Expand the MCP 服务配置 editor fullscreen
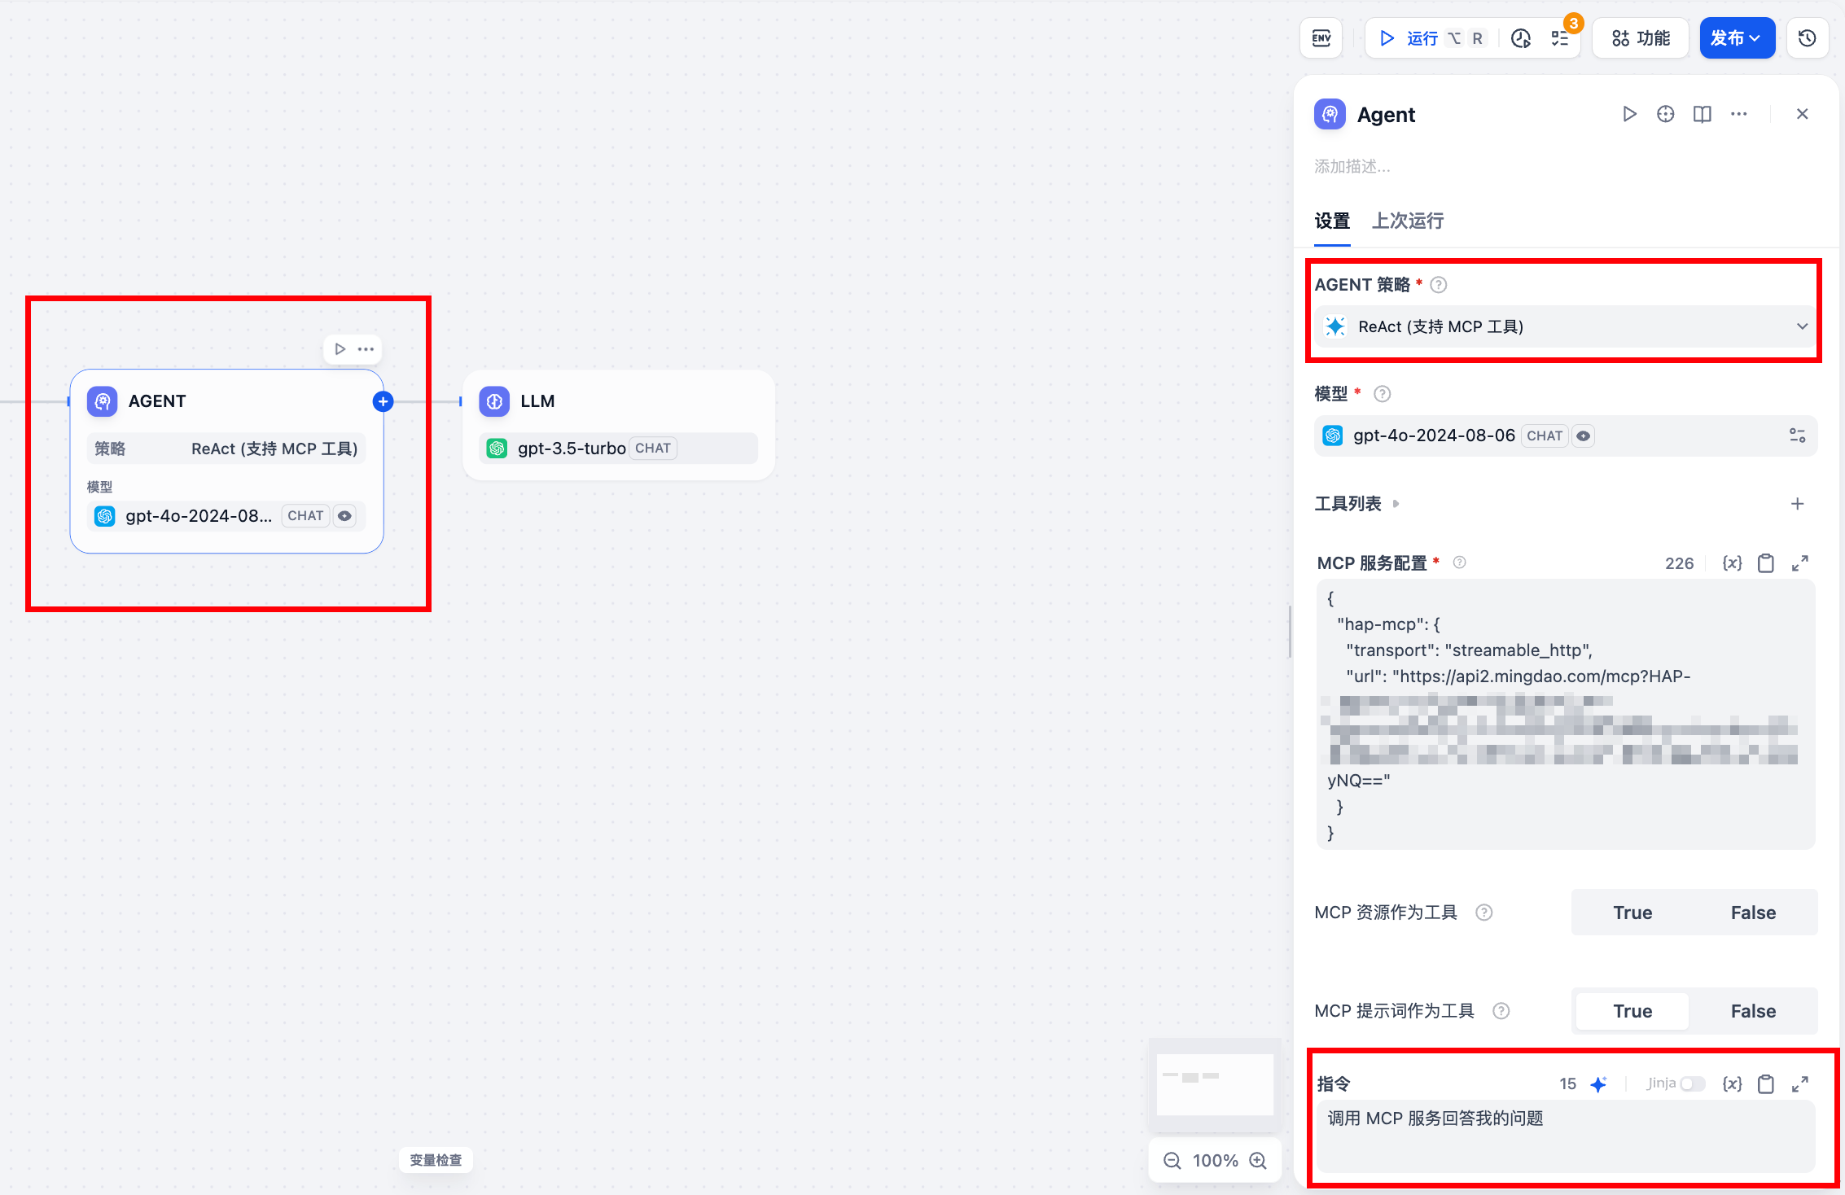1845x1195 pixels. coord(1799,563)
